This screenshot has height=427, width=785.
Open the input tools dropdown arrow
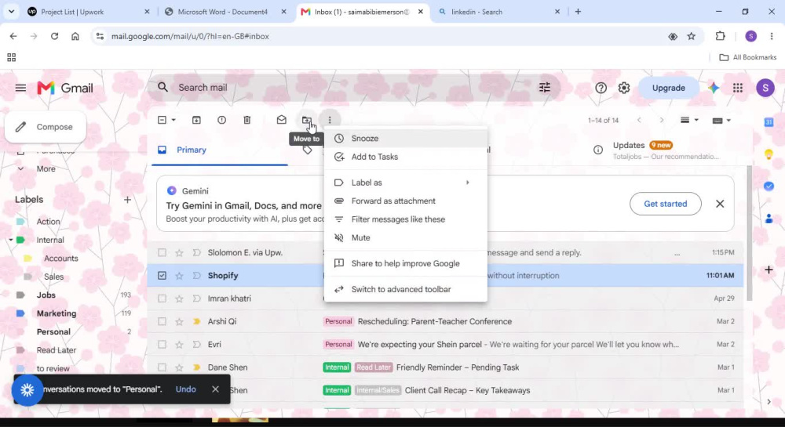click(x=728, y=121)
